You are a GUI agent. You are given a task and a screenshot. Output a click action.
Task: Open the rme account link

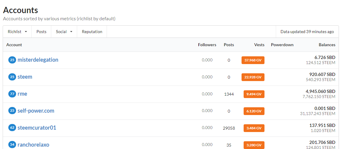[x=22, y=94]
